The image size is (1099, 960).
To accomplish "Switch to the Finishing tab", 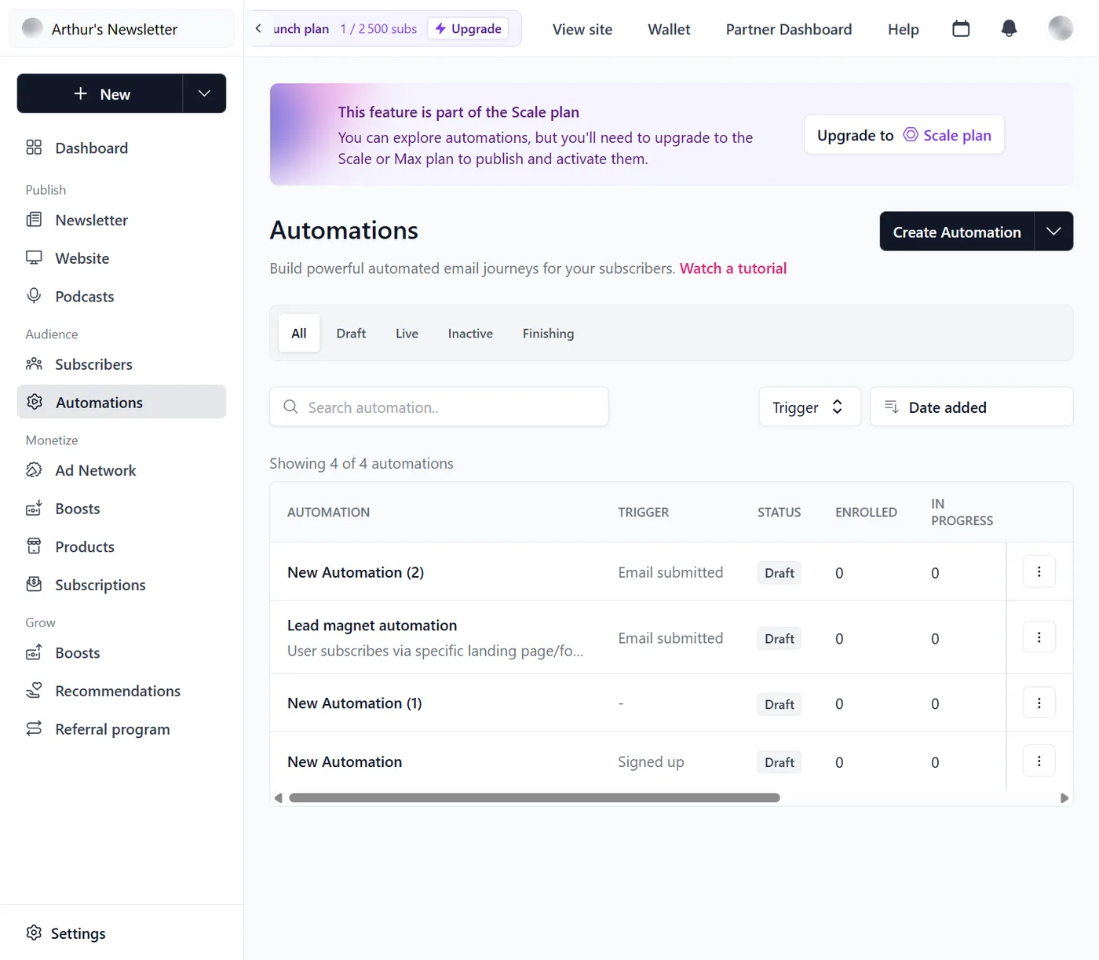I will tap(548, 333).
